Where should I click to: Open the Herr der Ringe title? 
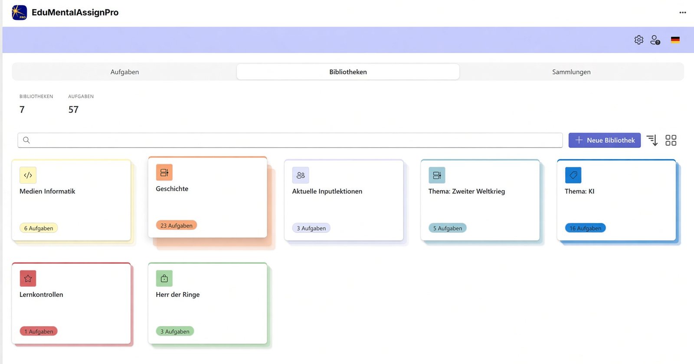point(178,295)
